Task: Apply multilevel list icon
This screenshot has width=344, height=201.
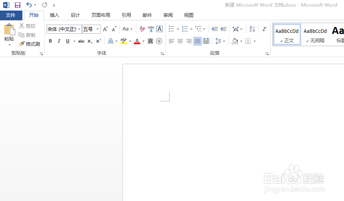Action: (x=198, y=29)
